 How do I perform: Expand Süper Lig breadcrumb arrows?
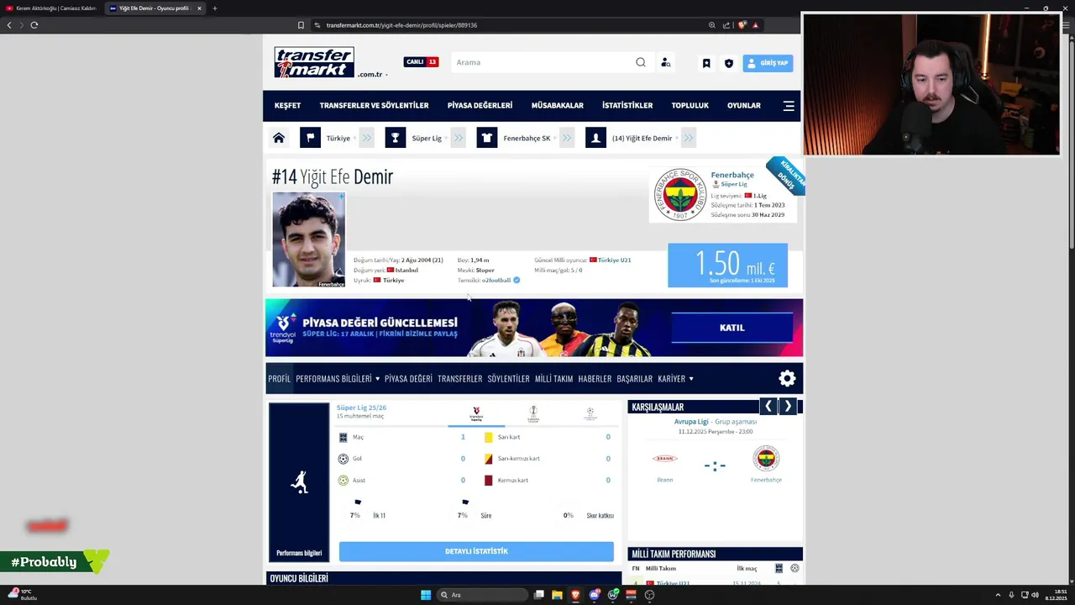[458, 138]
